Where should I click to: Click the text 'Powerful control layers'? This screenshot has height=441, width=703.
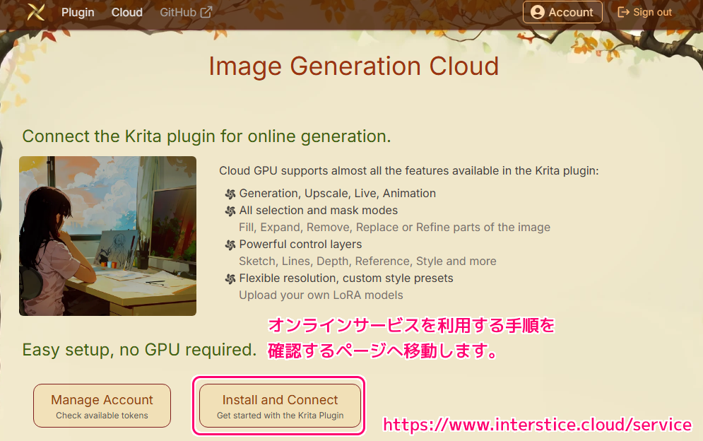point(300,245)
